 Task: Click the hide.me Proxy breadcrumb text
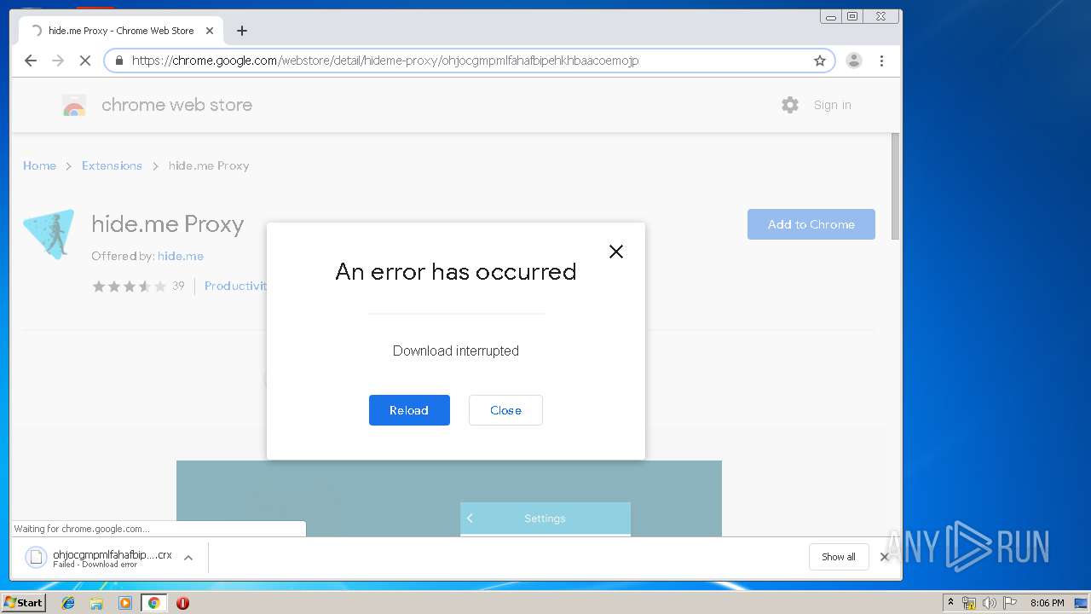[x=209, y=165]
